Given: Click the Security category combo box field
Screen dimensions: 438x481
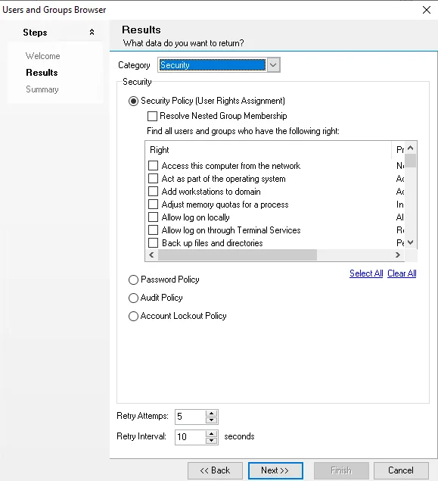Looking at the screenshot, I should click(213, 65).
